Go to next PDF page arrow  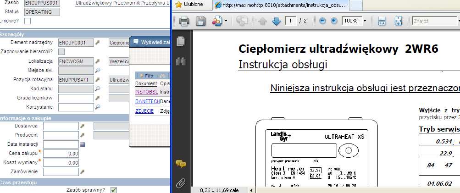tap(277, 21)
